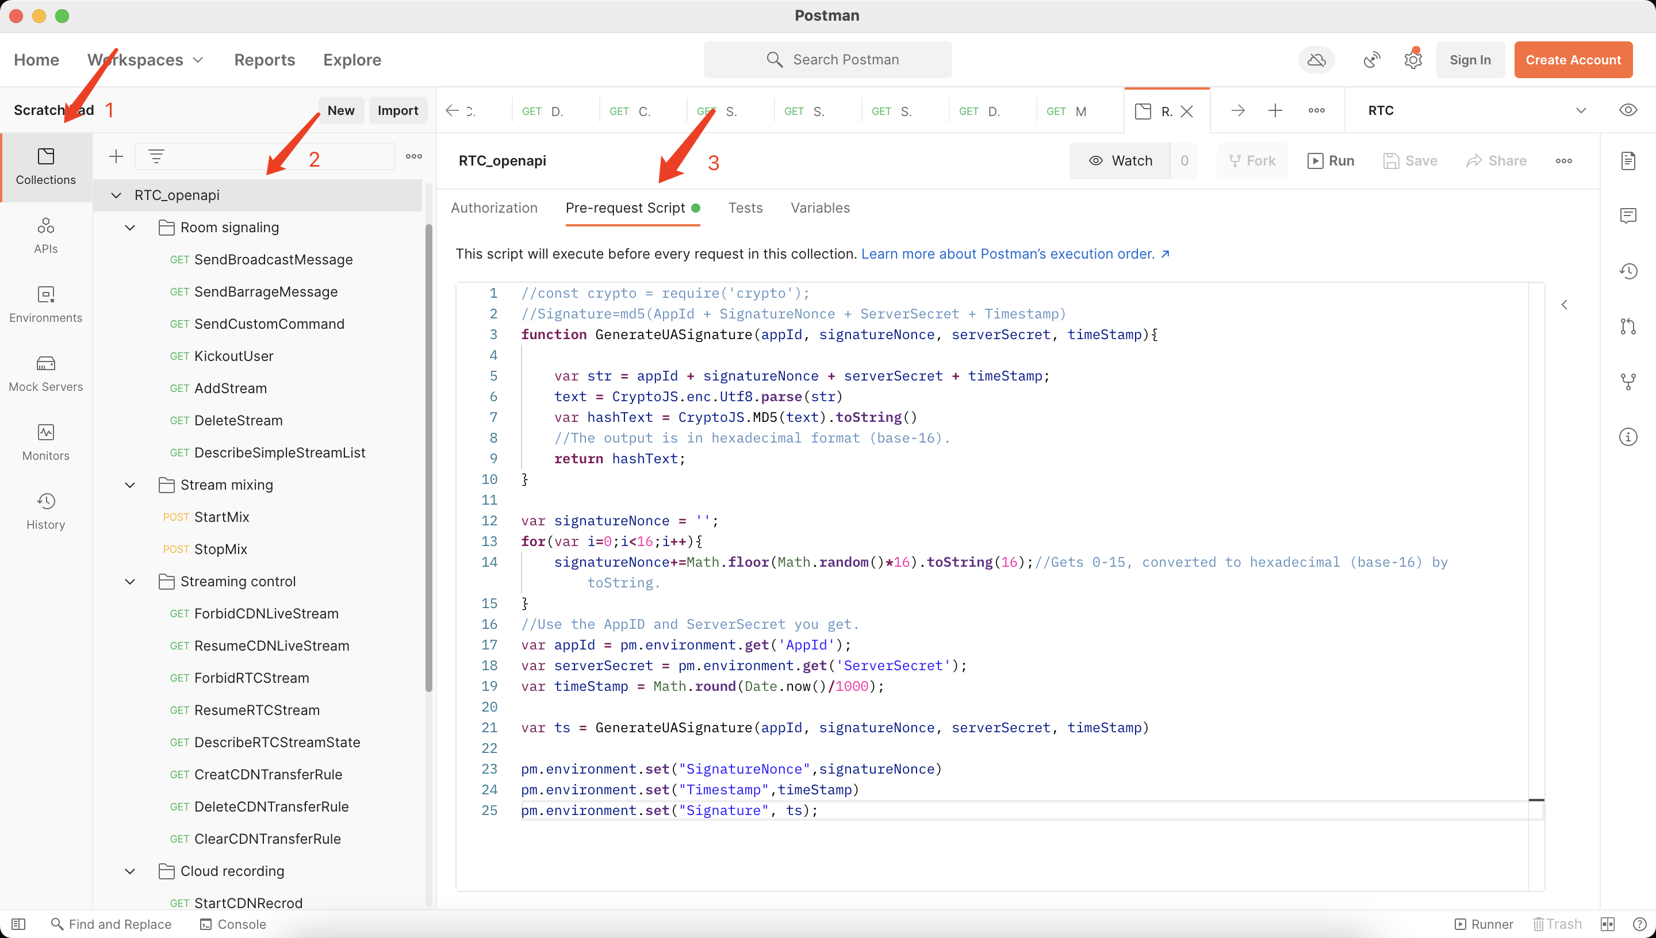Toggle the RTC_openapi collection visibility
1656x938 pixels.
(116, 195)
